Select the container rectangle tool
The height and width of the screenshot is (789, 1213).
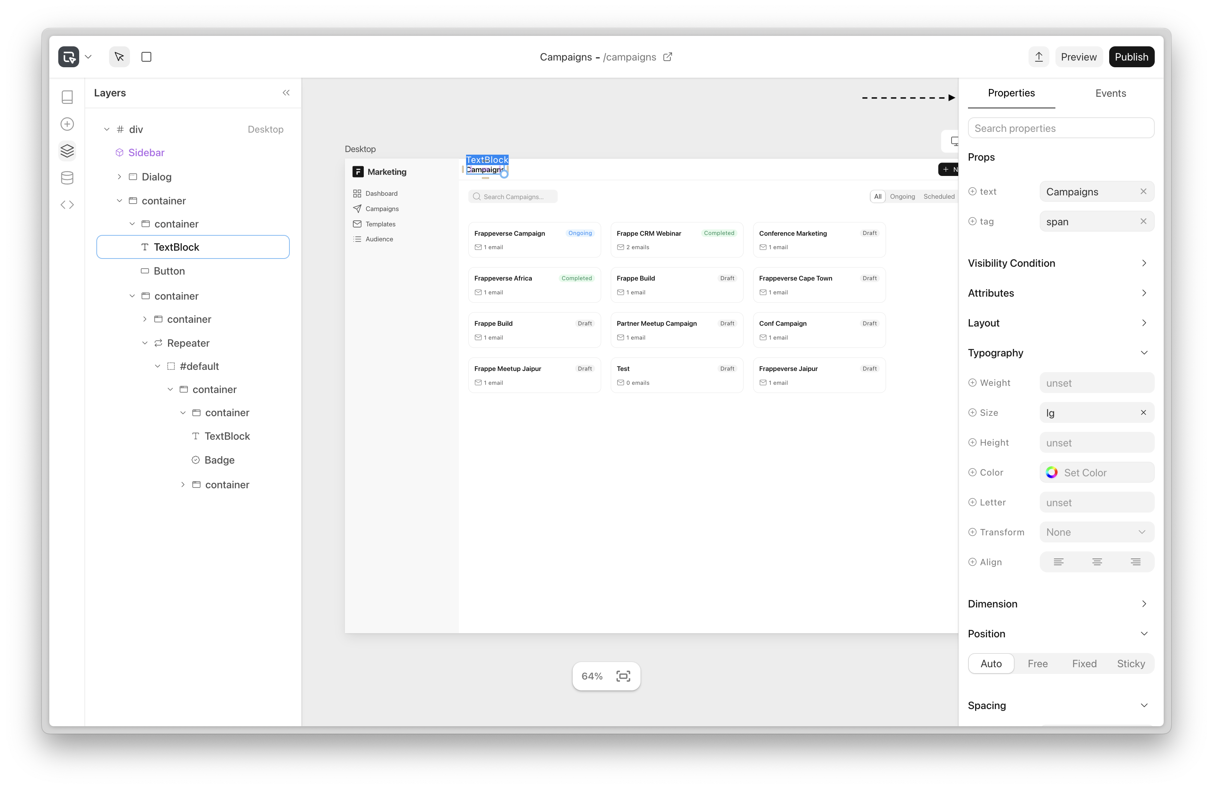click(x=146, y=56)
